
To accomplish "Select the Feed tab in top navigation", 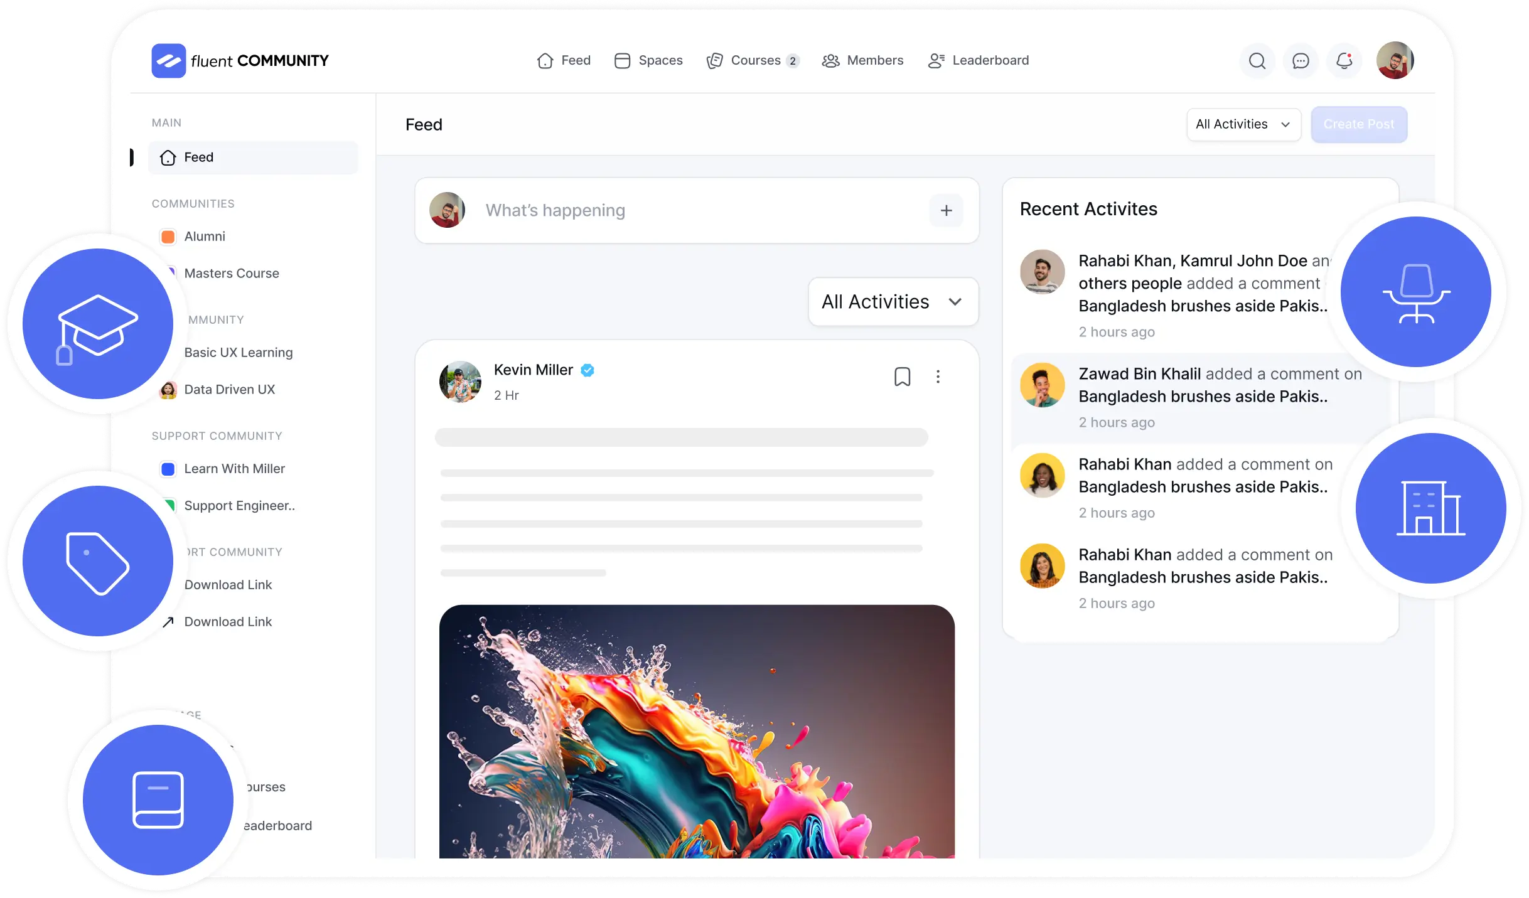I will click(564, 60).
